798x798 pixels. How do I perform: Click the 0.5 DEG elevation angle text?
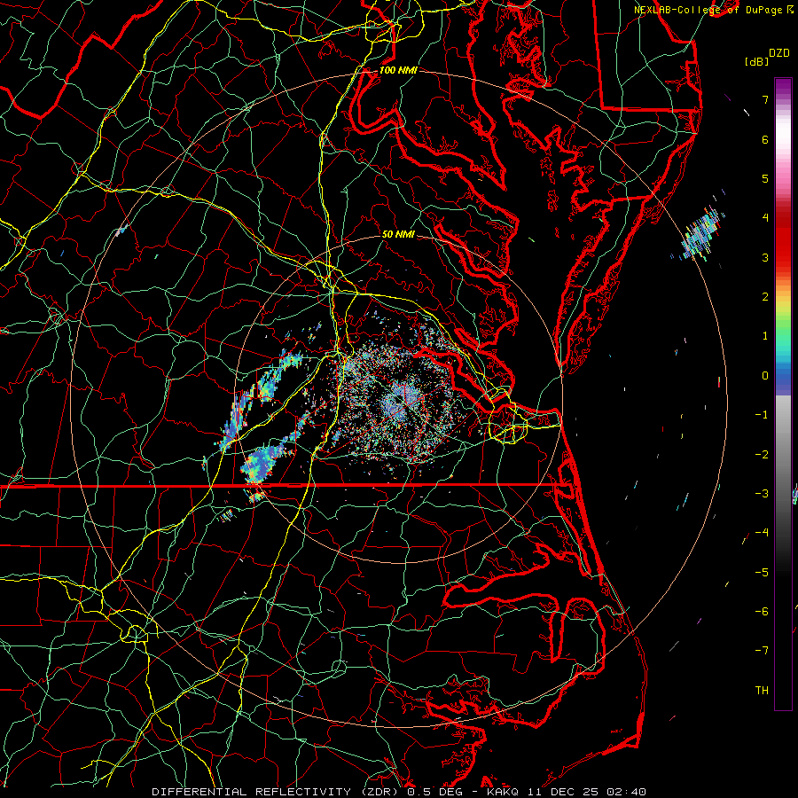(437, 792)
